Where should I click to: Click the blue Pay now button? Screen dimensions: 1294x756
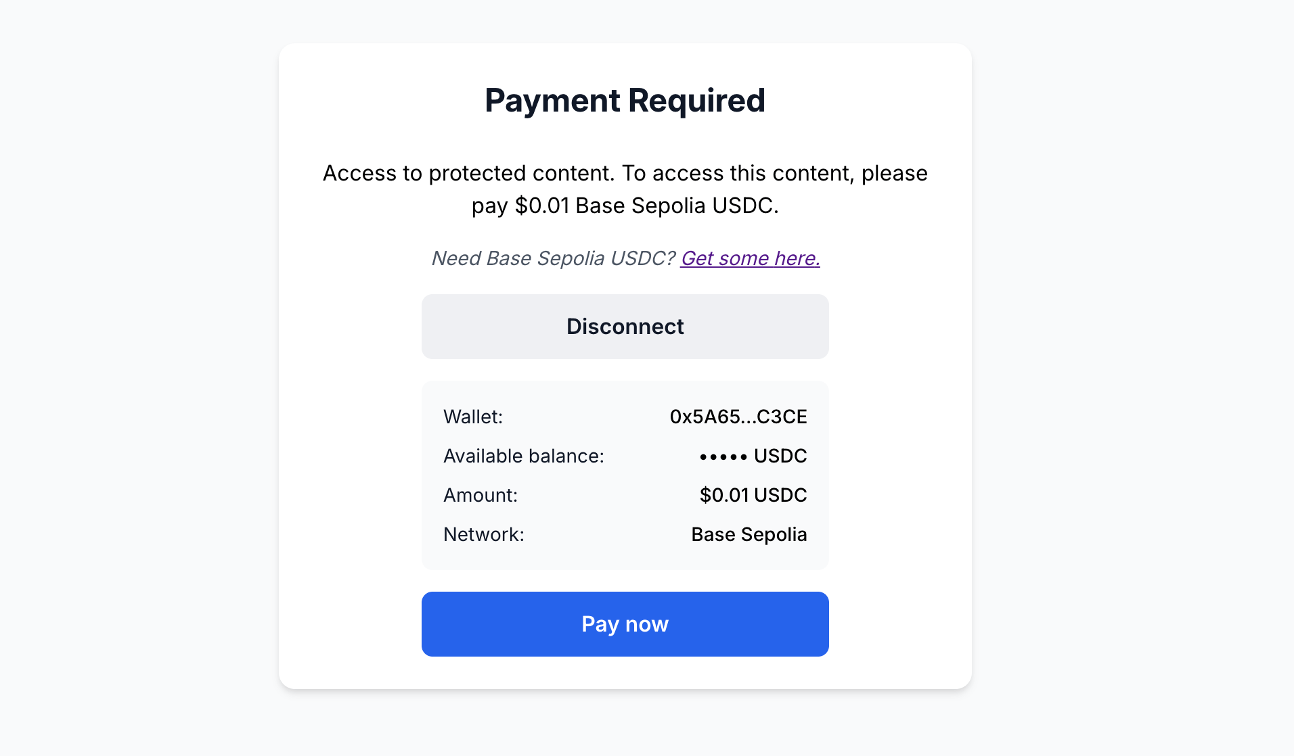[x=625, y=623]
